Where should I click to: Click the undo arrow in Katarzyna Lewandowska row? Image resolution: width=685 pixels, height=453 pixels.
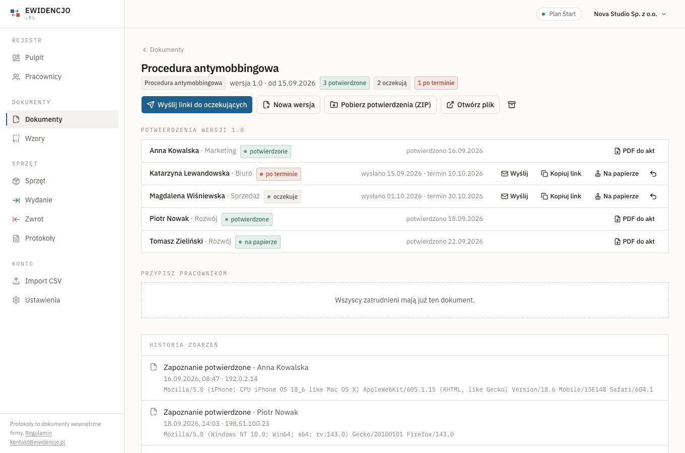click(x=653, y=174)
